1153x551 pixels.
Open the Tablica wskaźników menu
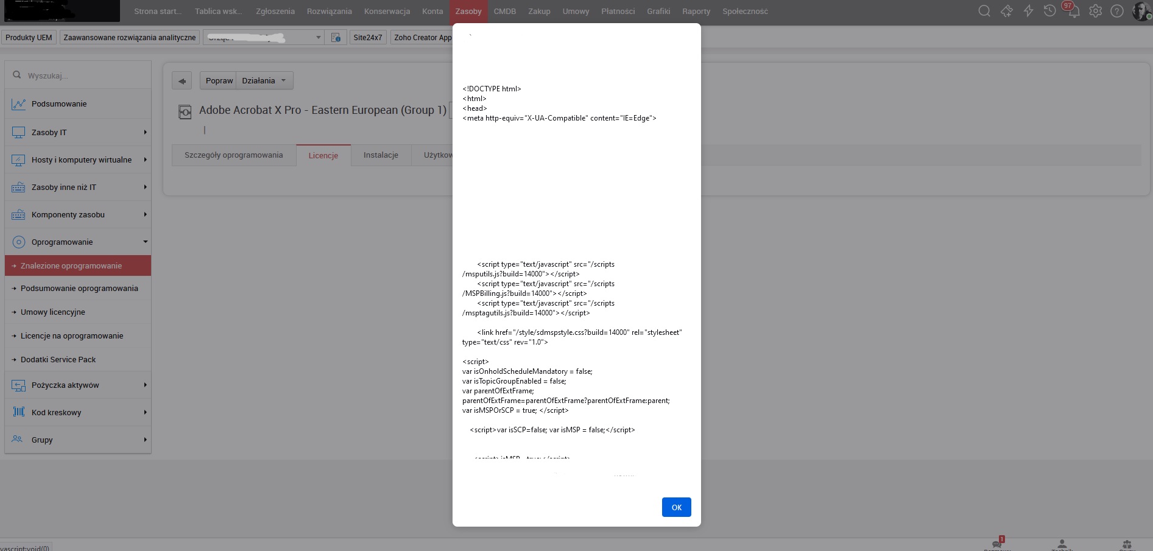(218, 12)
